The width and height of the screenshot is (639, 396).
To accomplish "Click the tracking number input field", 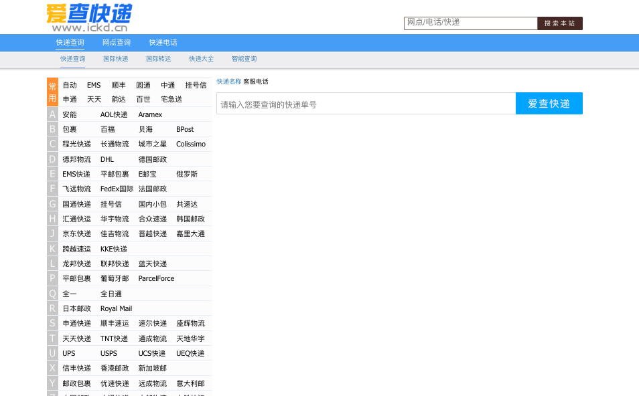I will (x=365, y=103).
